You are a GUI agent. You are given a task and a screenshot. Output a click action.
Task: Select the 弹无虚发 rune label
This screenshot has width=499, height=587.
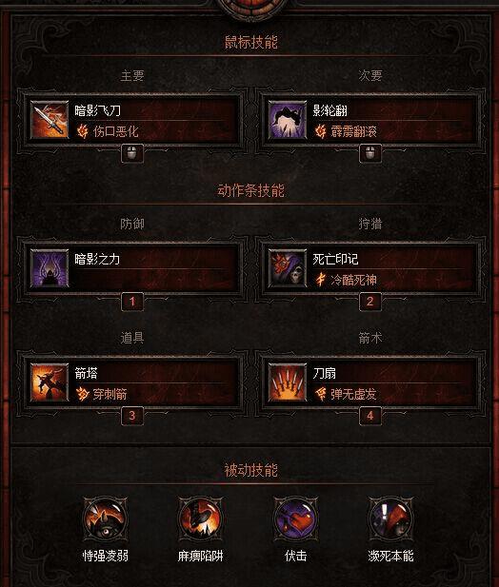(353, 394)
